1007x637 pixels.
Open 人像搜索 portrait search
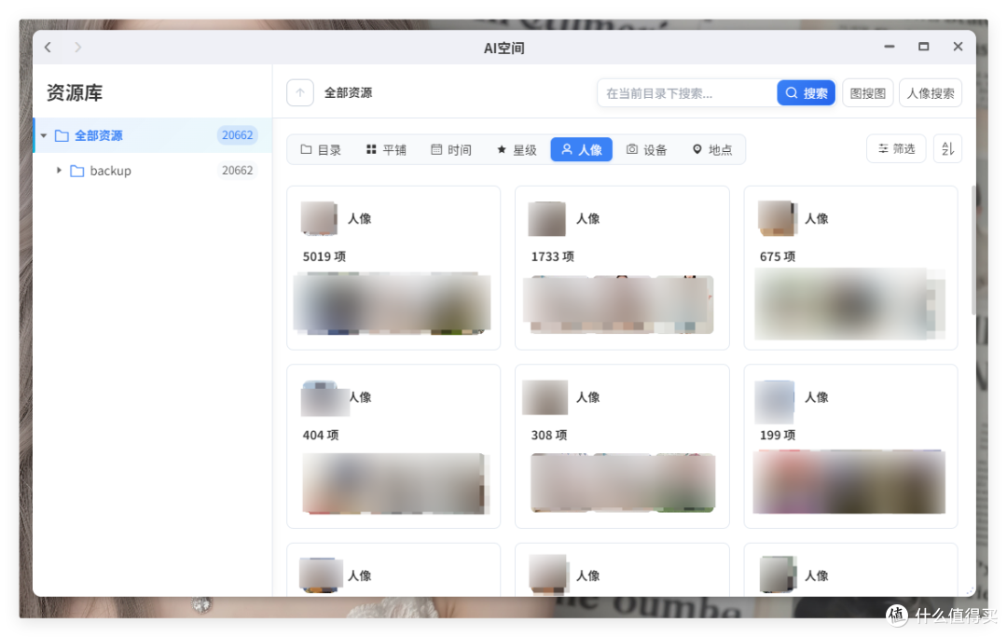(x=930, y=93)
